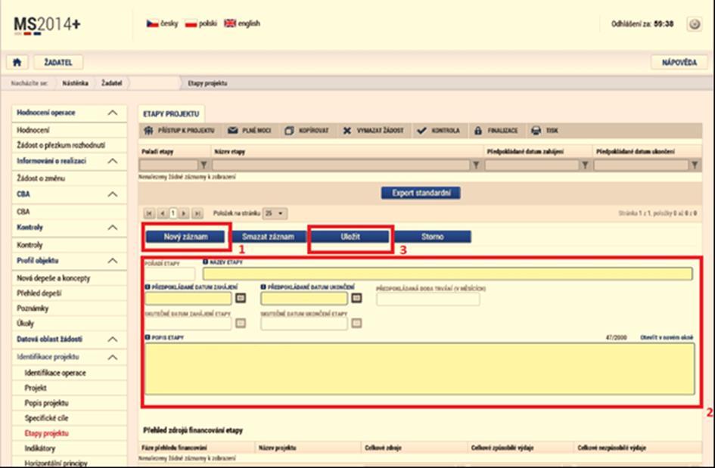Open calendar for Skutečné datum zahájení etapy
The width and height of the screenshot is (715, 468).
tap(241, 323)
